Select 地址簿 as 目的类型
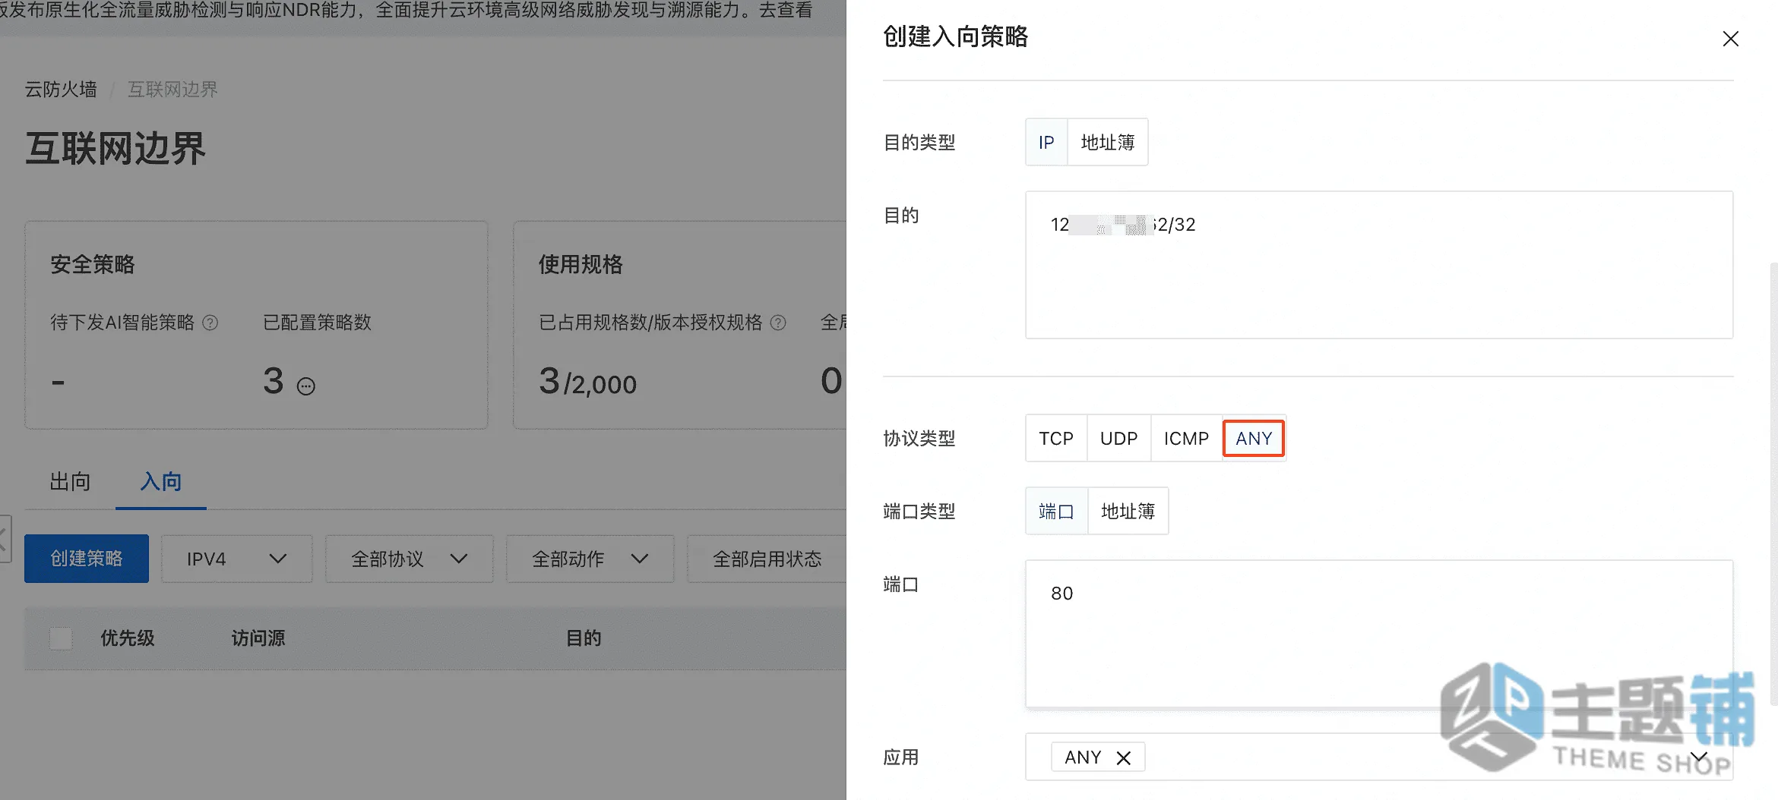Image resolution: width=1778 pixels, height=800 pixels. tap(1107, 142)
